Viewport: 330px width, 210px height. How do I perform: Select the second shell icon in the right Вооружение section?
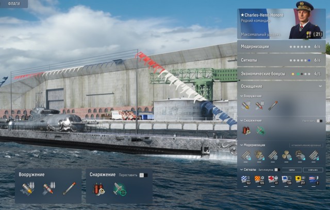pos(259,106)
